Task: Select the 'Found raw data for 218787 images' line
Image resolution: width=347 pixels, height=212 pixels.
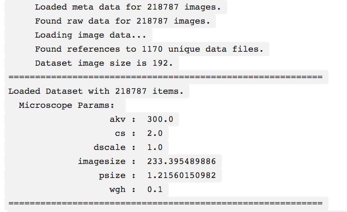Action: point(122,21)
